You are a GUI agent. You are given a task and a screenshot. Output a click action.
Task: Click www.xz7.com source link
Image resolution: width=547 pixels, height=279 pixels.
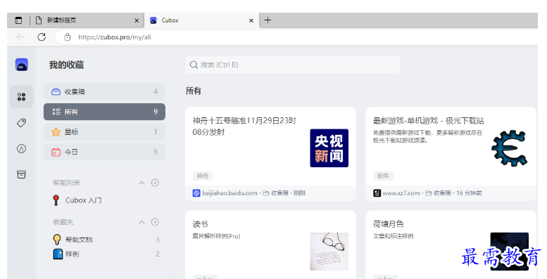[x=401, y=193]
